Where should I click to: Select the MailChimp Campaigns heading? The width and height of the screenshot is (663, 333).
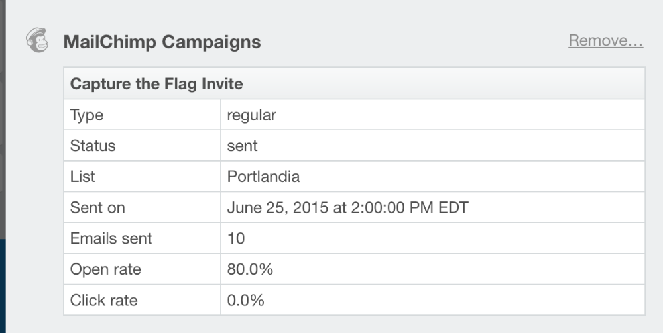(162, 42)
